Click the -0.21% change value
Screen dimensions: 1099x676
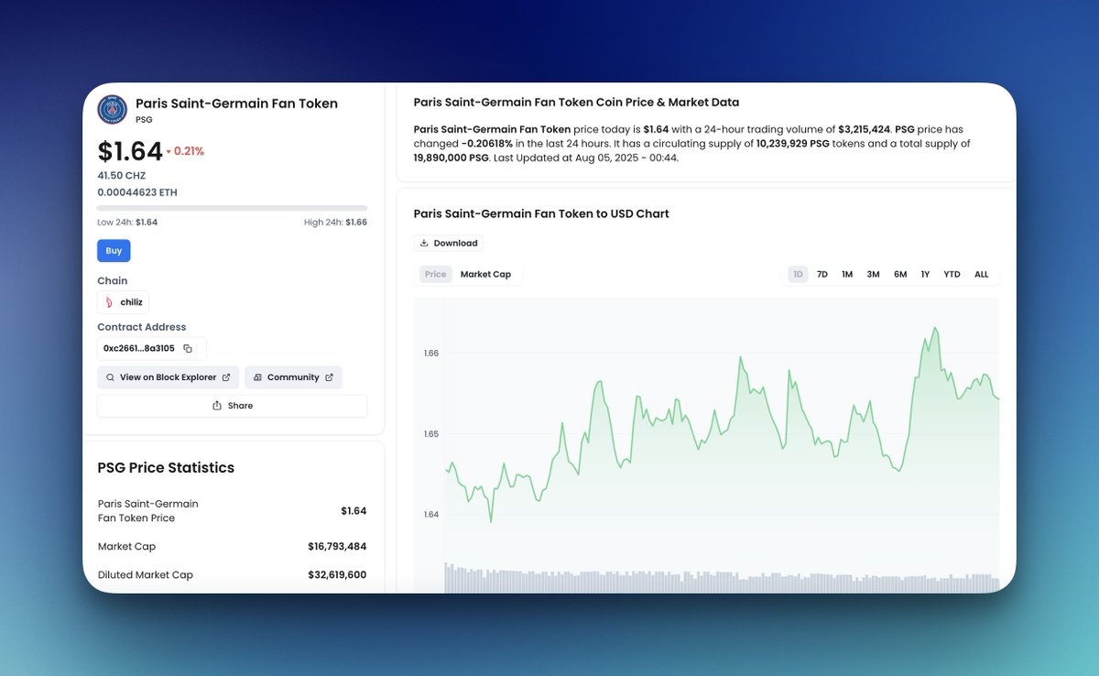click(x=189, y=152)
